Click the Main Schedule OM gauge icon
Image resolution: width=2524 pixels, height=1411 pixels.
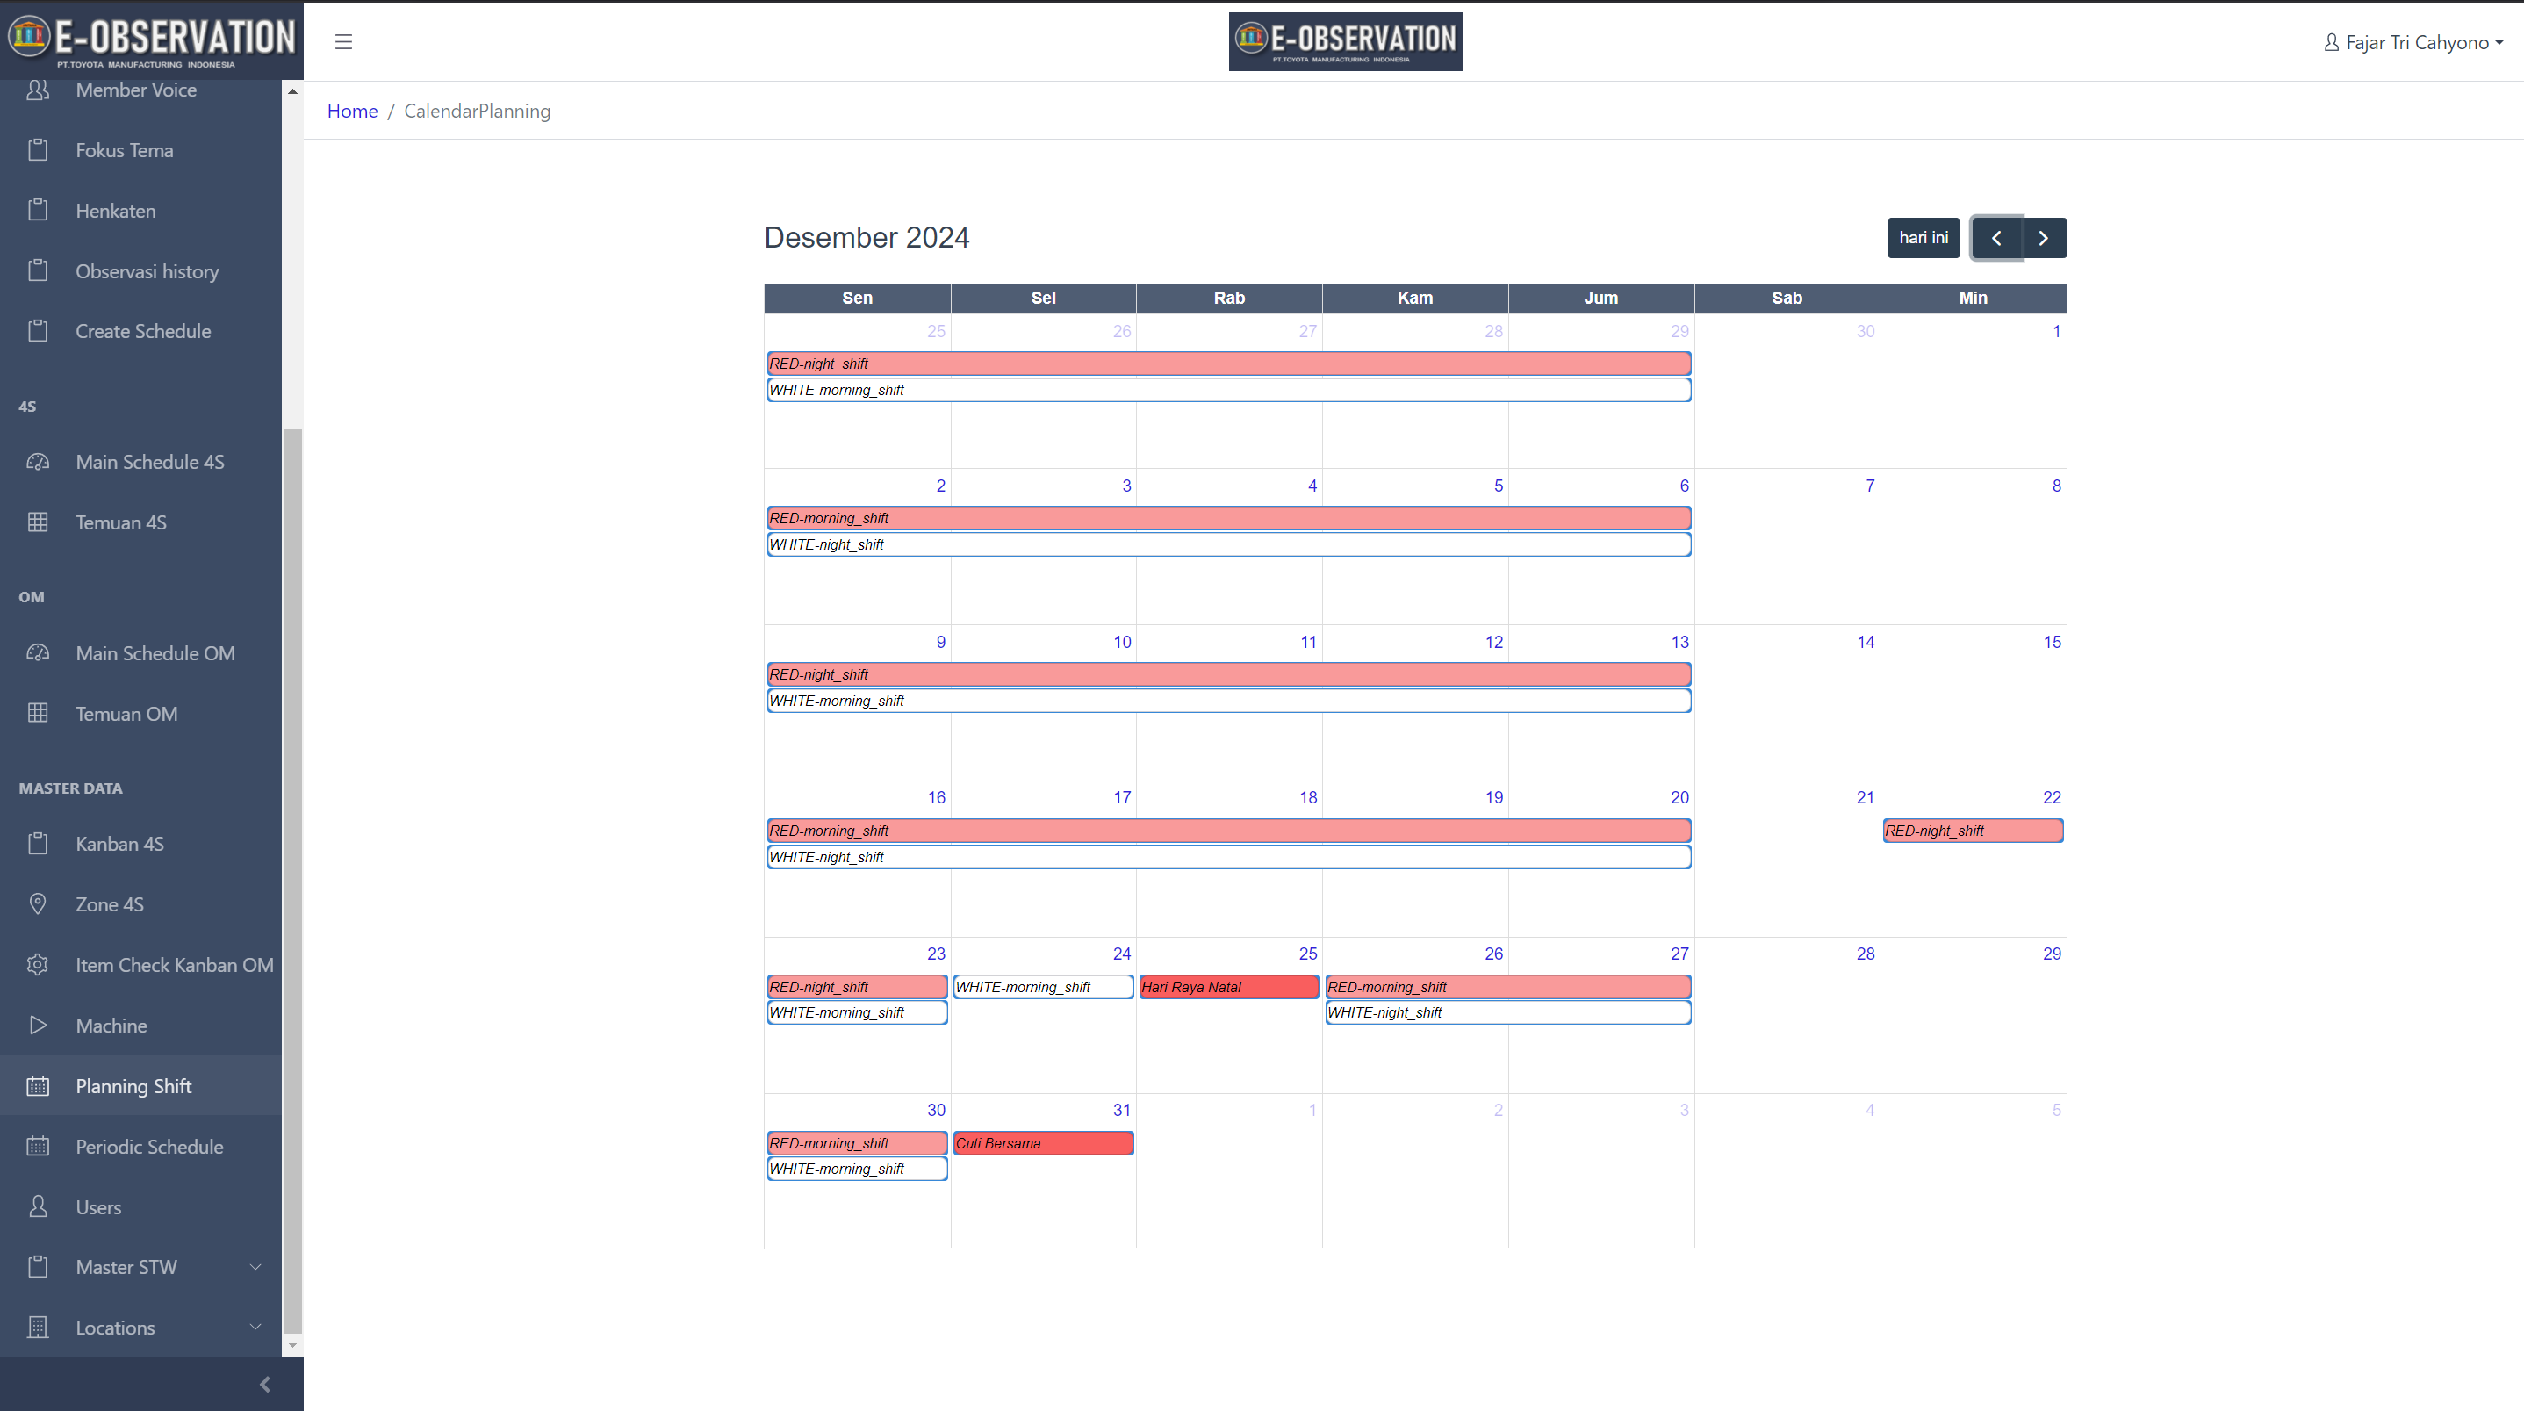(x=37, y=652)
